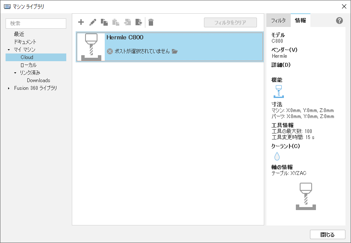Select the 情報 tab
This screenshot has height=243, width=351.
(301, 21)
